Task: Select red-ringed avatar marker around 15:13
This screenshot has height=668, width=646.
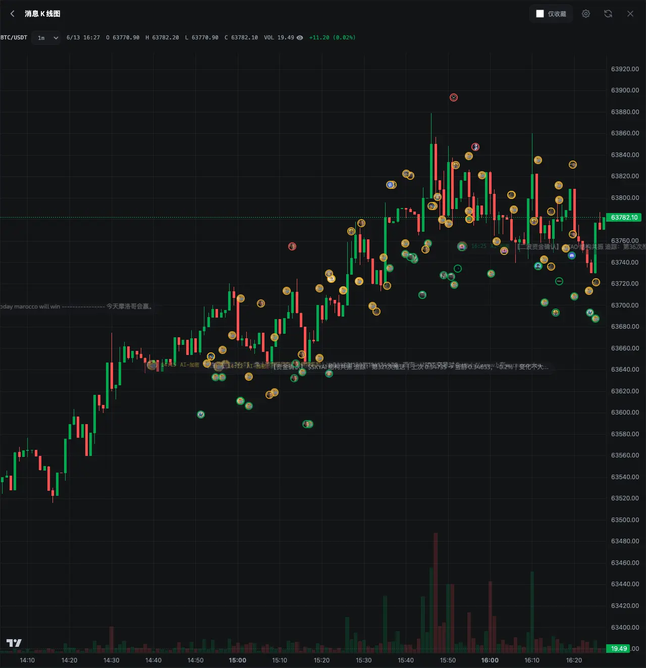Action: coord(292,246)
